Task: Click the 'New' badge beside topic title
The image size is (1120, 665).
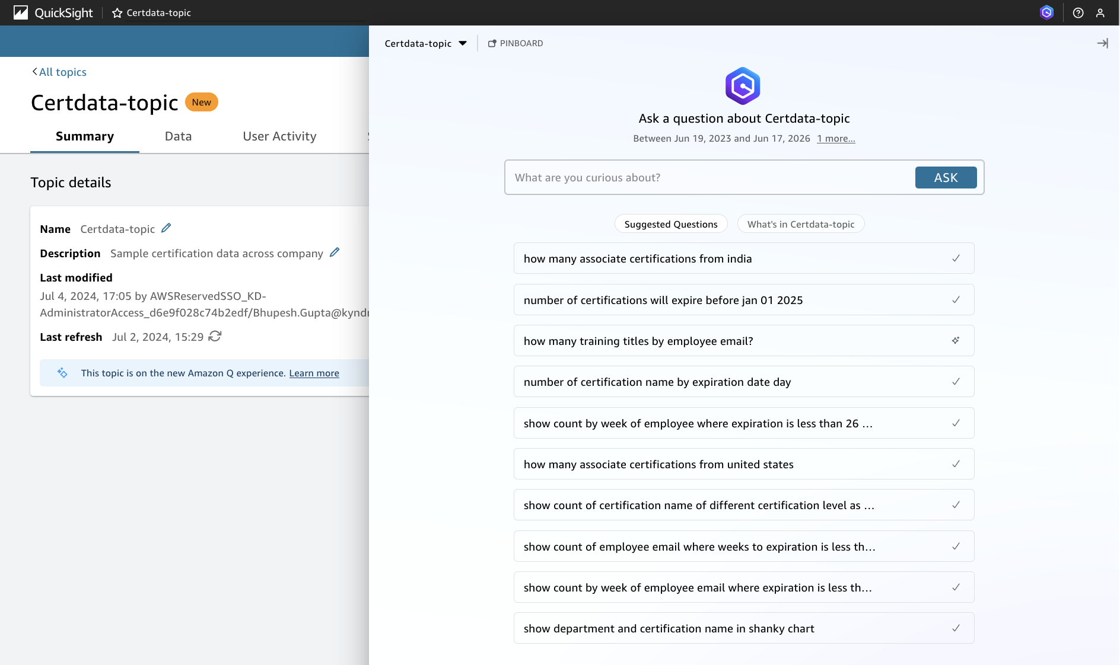Action: pos(202,102)
